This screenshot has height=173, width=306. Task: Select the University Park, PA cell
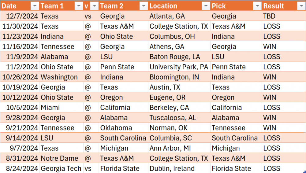pyautogui.click(x=179, y=67)
